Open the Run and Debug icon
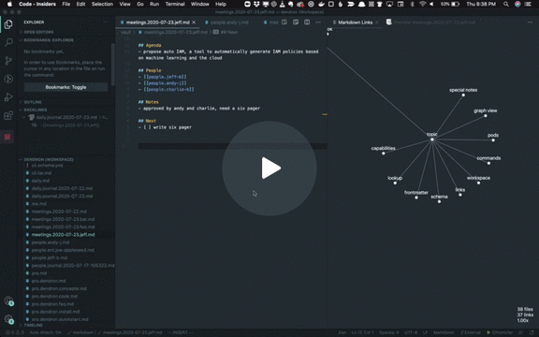The image size is (539, 337). coord(8,96)
